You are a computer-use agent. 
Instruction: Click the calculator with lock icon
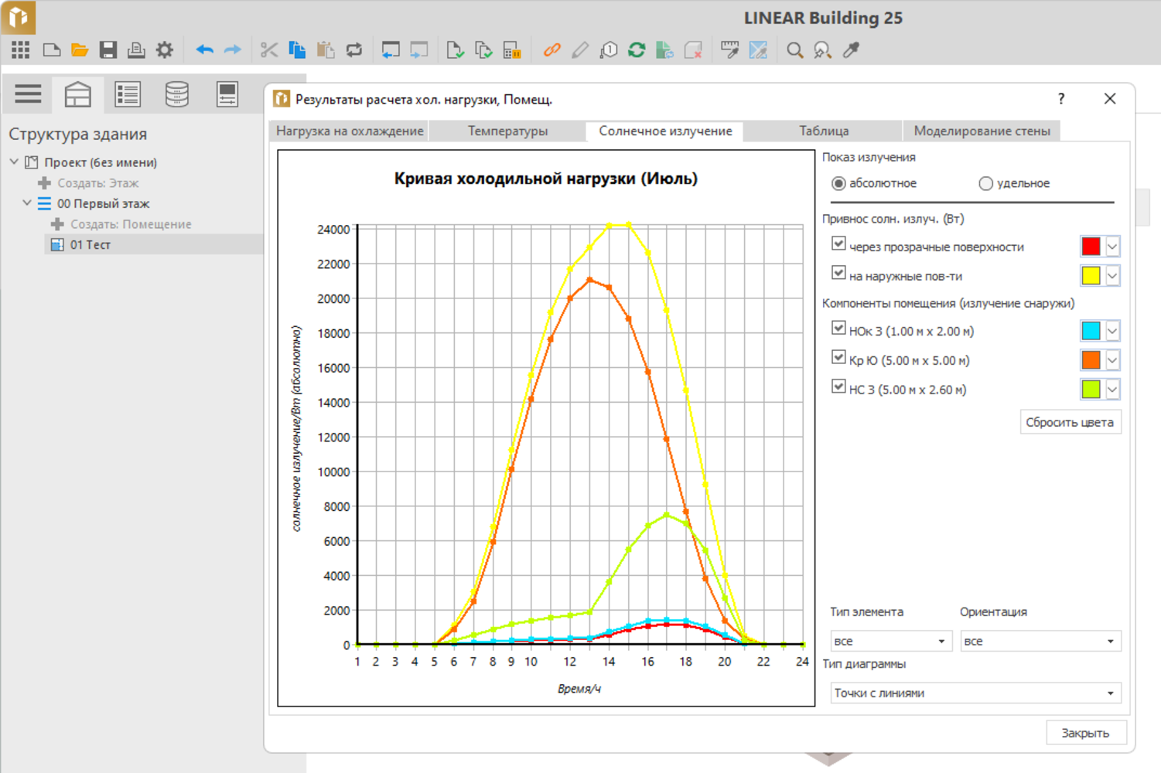(512, 50)
